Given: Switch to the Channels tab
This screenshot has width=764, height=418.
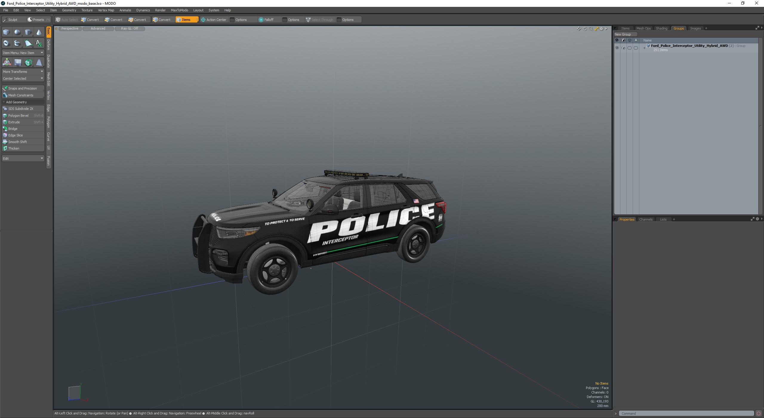Looking at the screenshot, I should click(646, 219).
